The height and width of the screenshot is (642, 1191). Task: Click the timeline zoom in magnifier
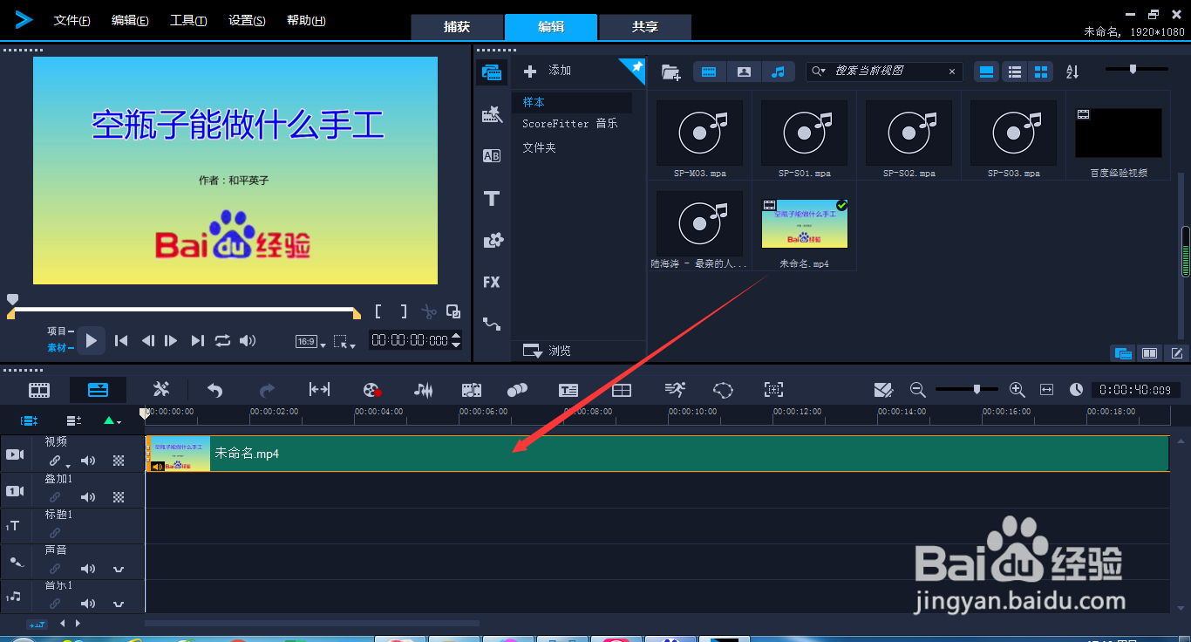pyautogui.click(x=1017, y=390)
